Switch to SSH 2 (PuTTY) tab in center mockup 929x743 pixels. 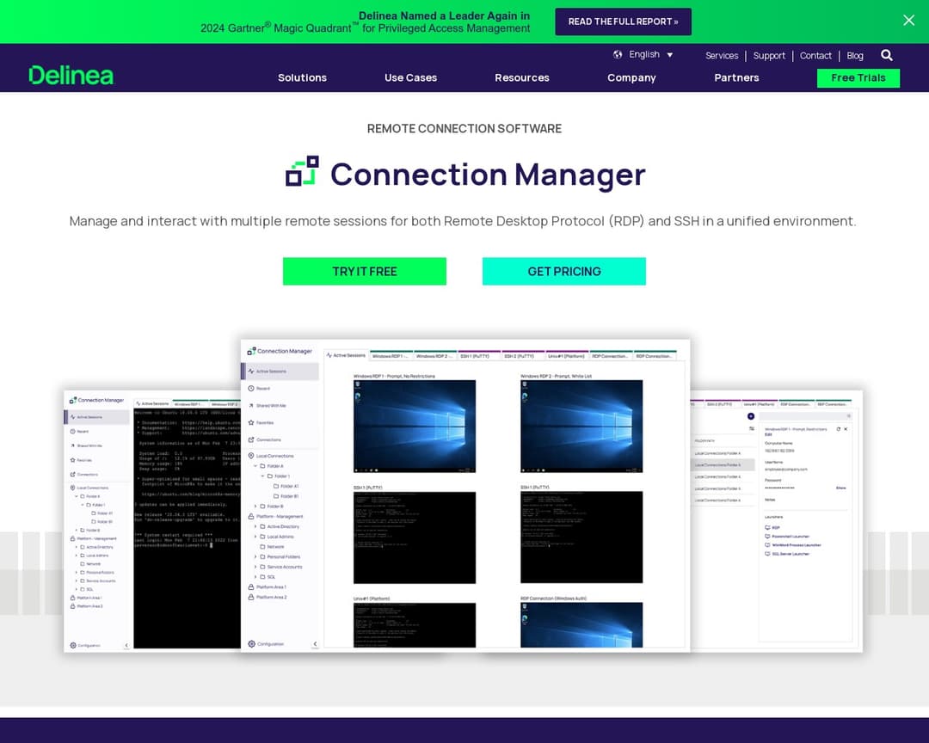[x=523, y=356]
